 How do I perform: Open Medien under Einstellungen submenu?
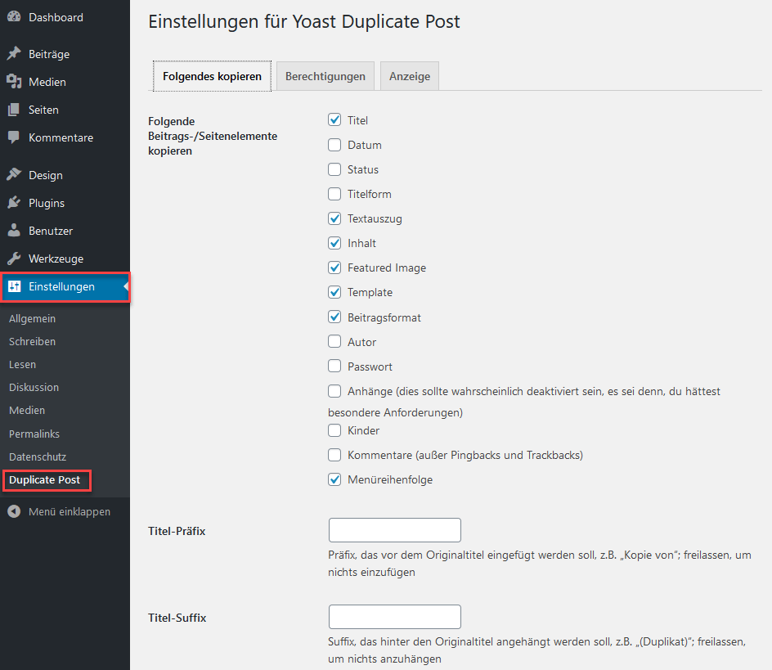[27, 411]
